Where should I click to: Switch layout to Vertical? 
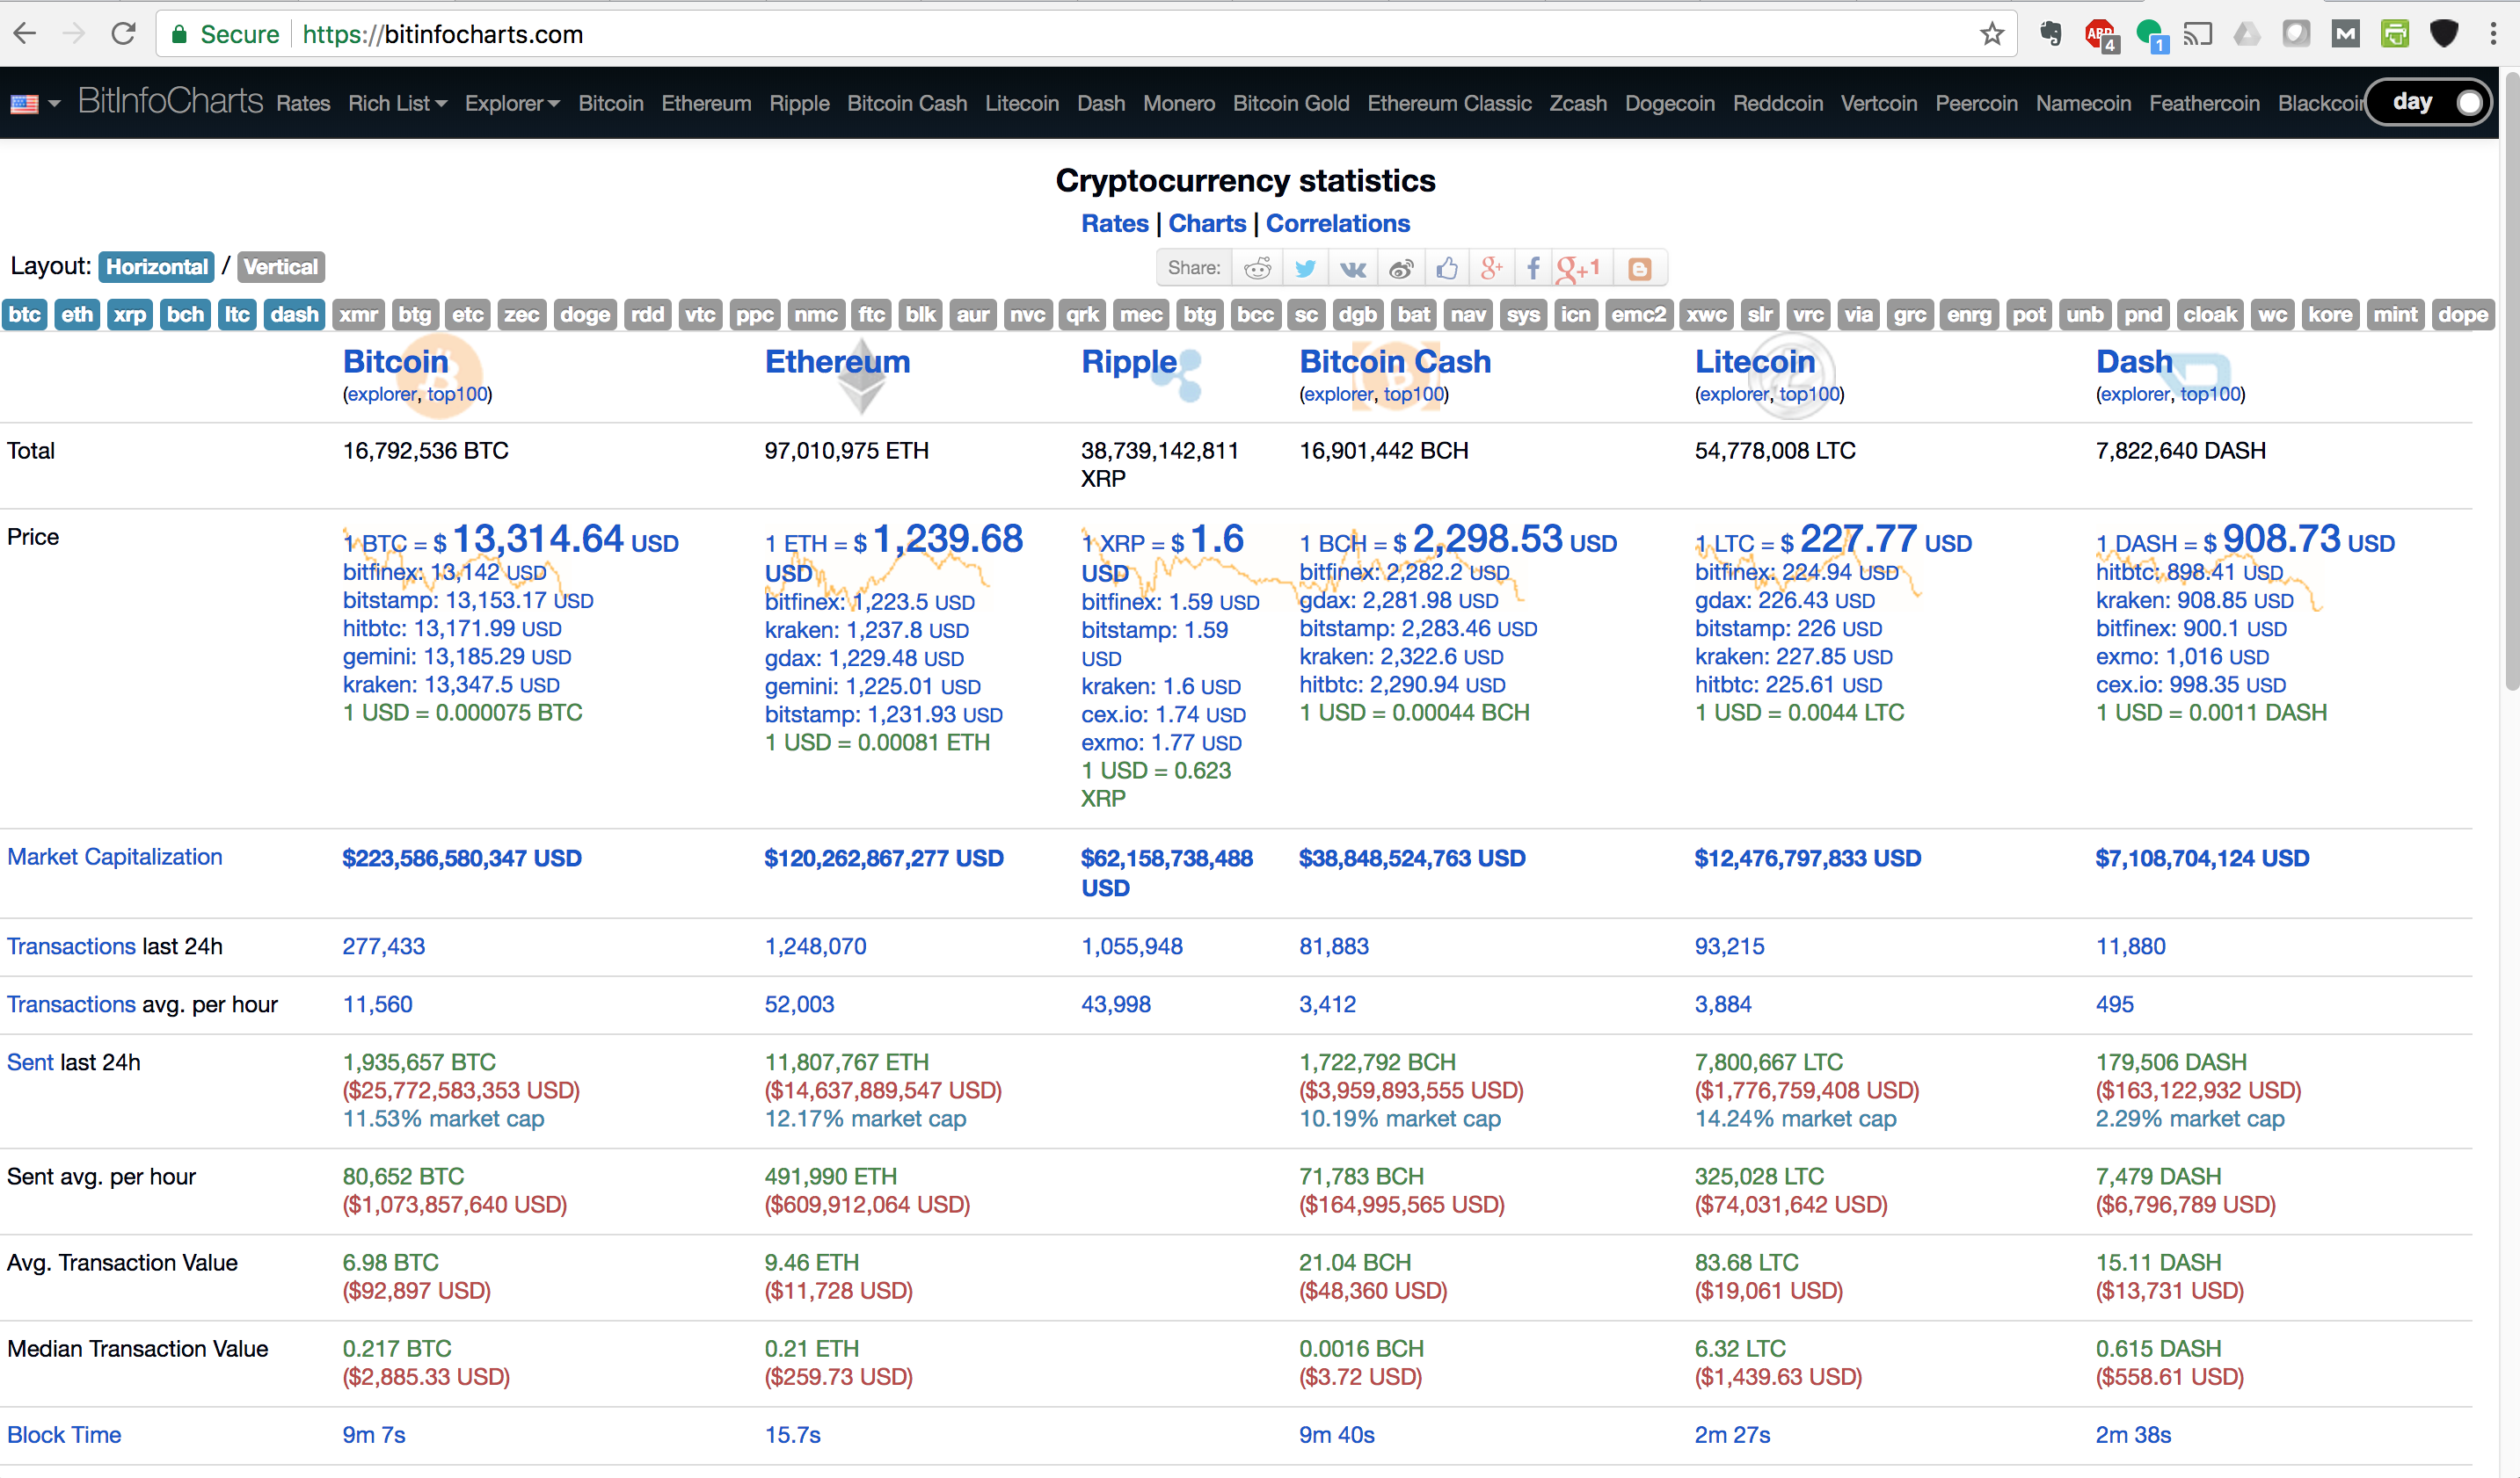tap(280, 267)
